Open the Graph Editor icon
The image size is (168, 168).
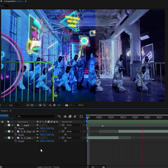81,116
